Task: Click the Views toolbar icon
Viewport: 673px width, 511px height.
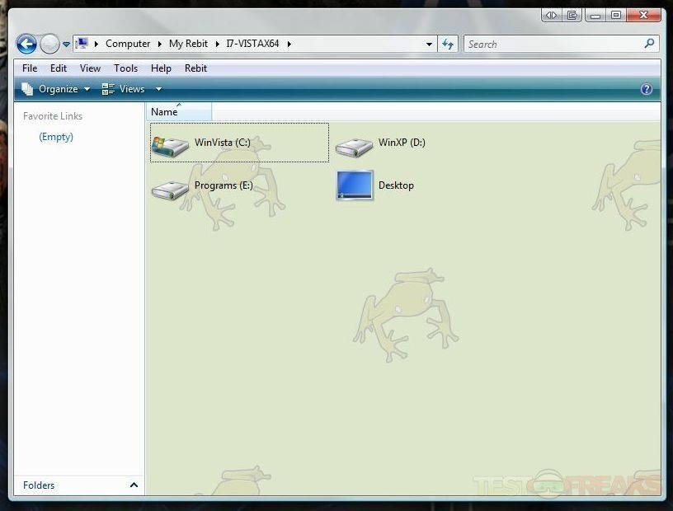Action: [109, 89]
